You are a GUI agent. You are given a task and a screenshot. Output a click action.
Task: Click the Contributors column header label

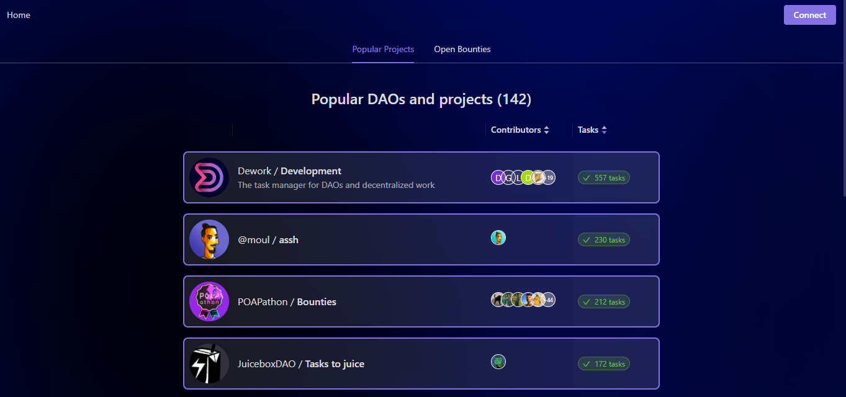516,130
